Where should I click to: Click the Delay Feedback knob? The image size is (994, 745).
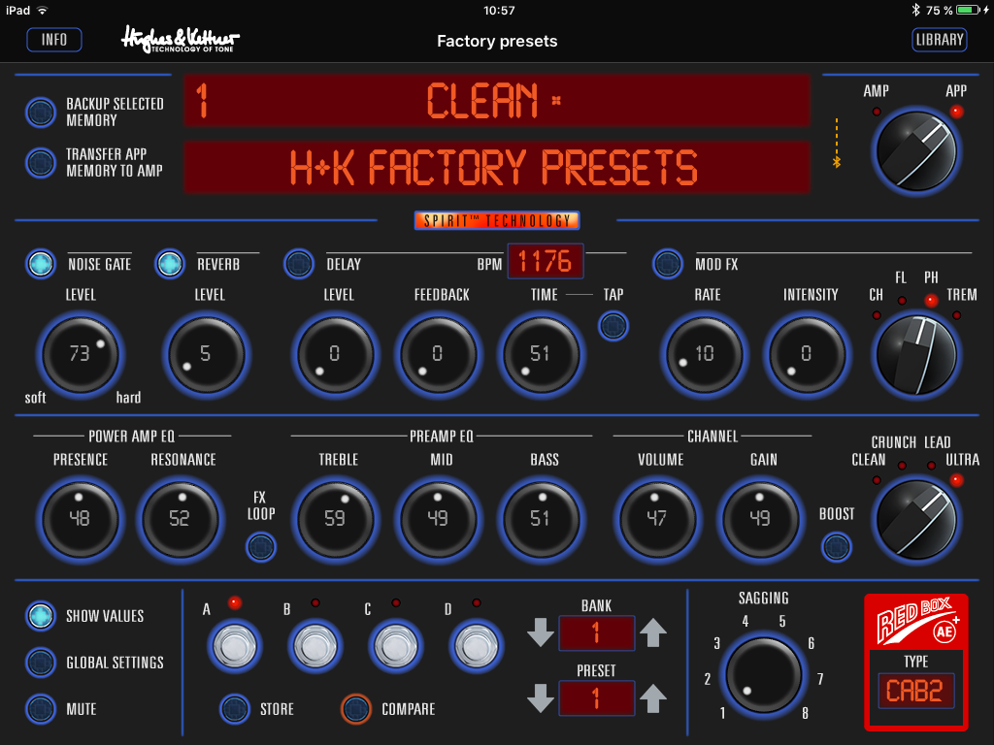pos(438,354)
